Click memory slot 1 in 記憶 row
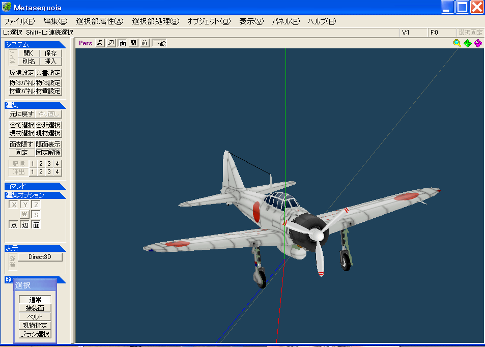The height and width of the screenshot is (347, 485). pyautogui.click(x=33, y=164)
